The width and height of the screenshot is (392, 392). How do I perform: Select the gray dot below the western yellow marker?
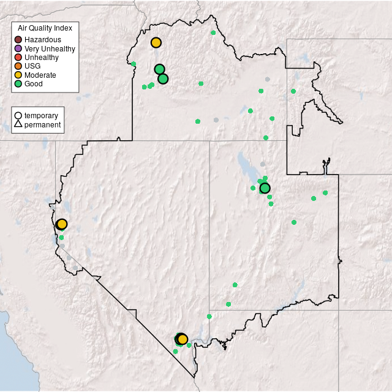click(x=62, y=246)
